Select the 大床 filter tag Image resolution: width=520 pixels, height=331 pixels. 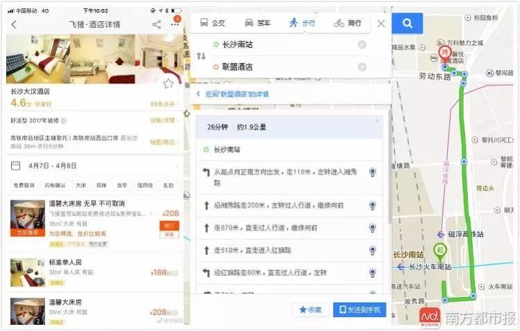click(81, 186)
